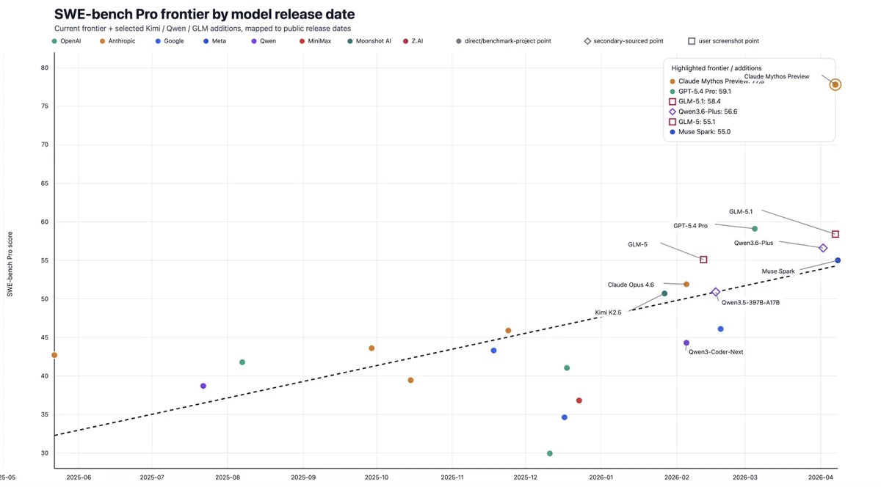Click the 'GLM-5.1' chart annotation label
Screen dimensions: 881x487
click(x=741, y=212)
